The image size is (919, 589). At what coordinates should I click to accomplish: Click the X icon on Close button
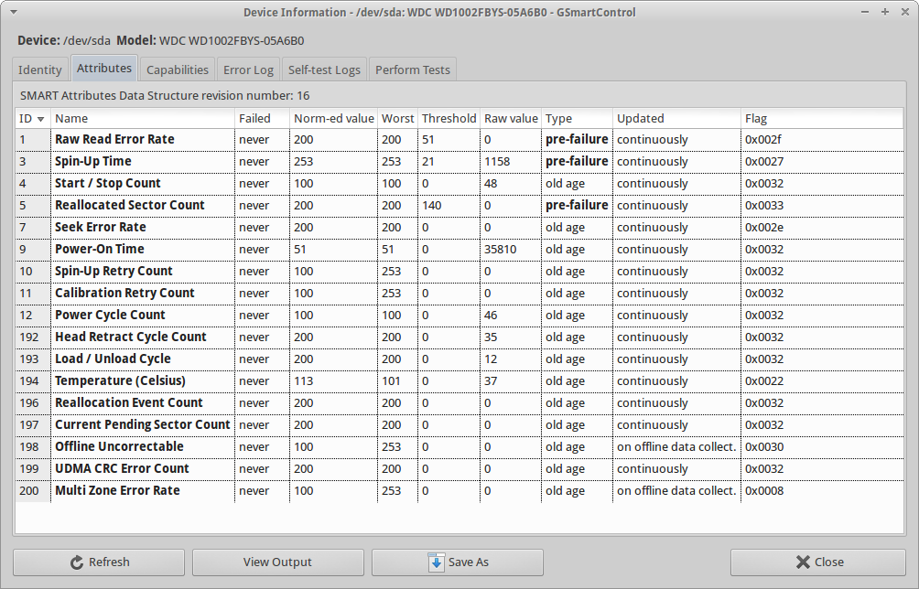pyautogui.click(x=803, y=562)
